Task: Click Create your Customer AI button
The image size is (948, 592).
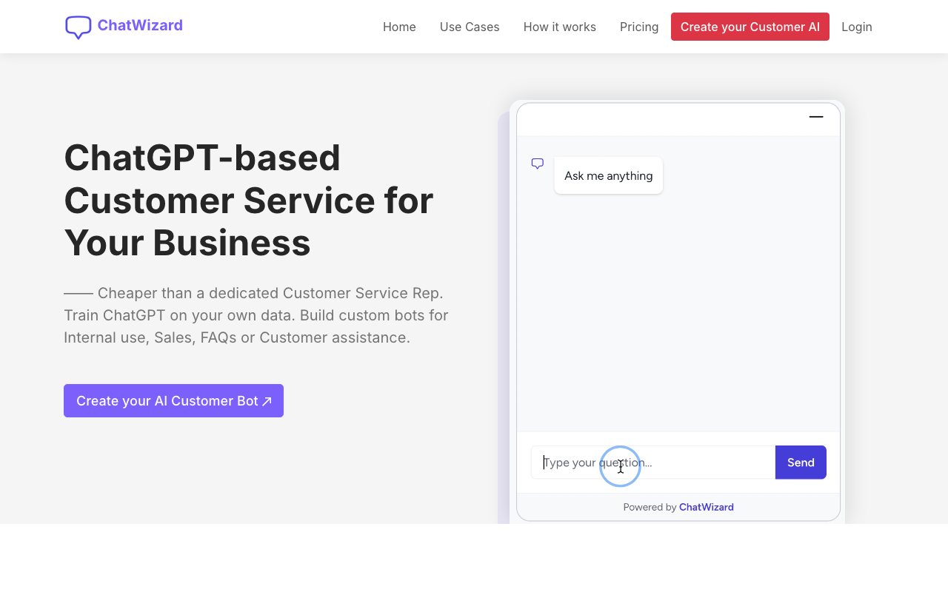Action: click(750, 27)
